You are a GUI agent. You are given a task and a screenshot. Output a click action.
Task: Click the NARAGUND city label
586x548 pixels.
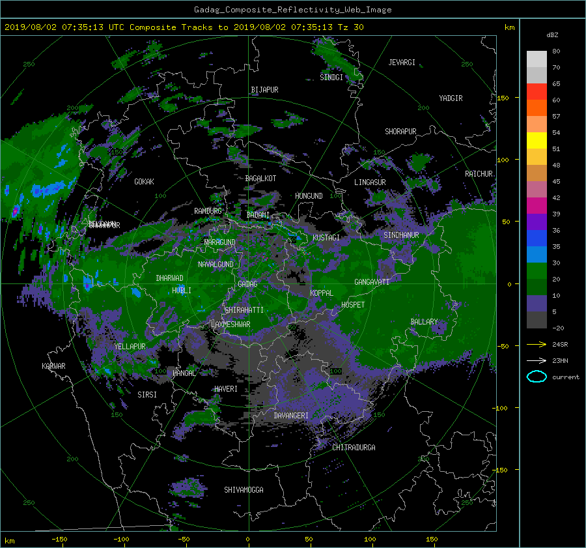point(220,242)
